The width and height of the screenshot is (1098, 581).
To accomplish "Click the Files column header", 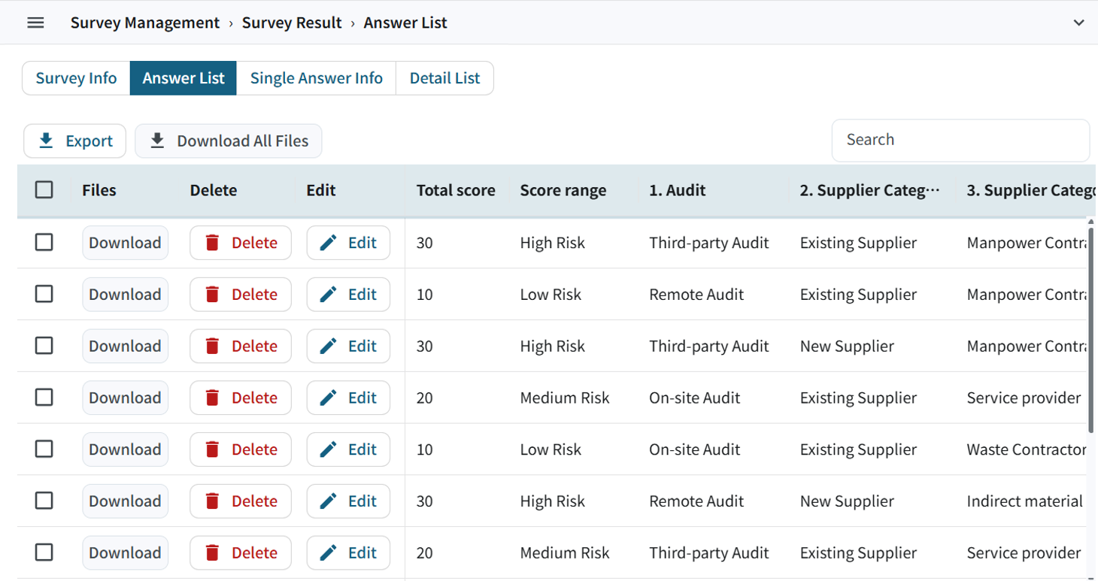I will (99, 190).
